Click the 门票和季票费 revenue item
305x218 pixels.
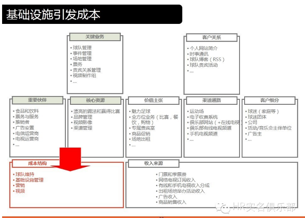point(172,174)
